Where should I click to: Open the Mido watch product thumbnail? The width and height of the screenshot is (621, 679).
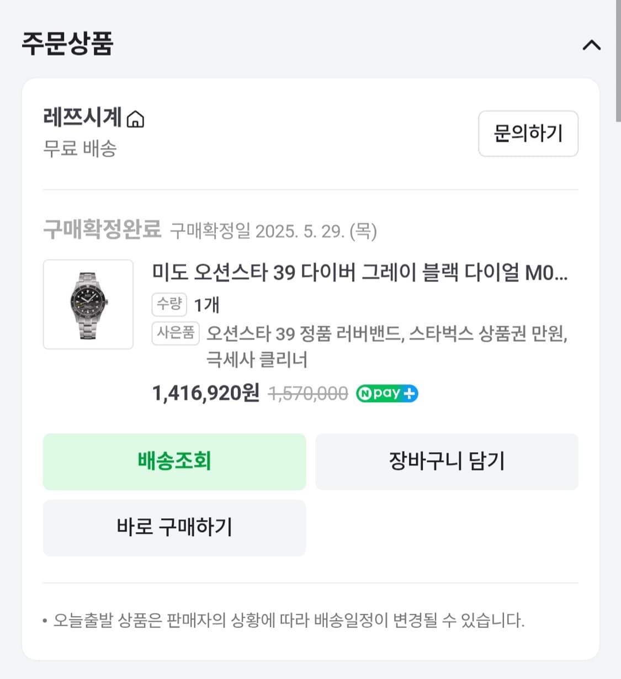tap(88, 304)
